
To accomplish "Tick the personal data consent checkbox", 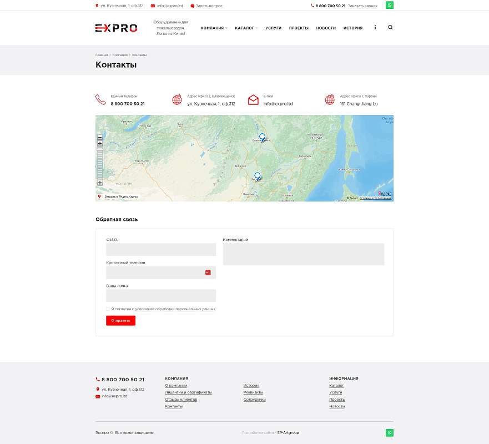I will point(108,309).
